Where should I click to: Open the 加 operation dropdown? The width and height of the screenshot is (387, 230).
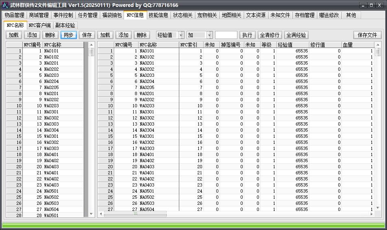[x=209, y=35]
